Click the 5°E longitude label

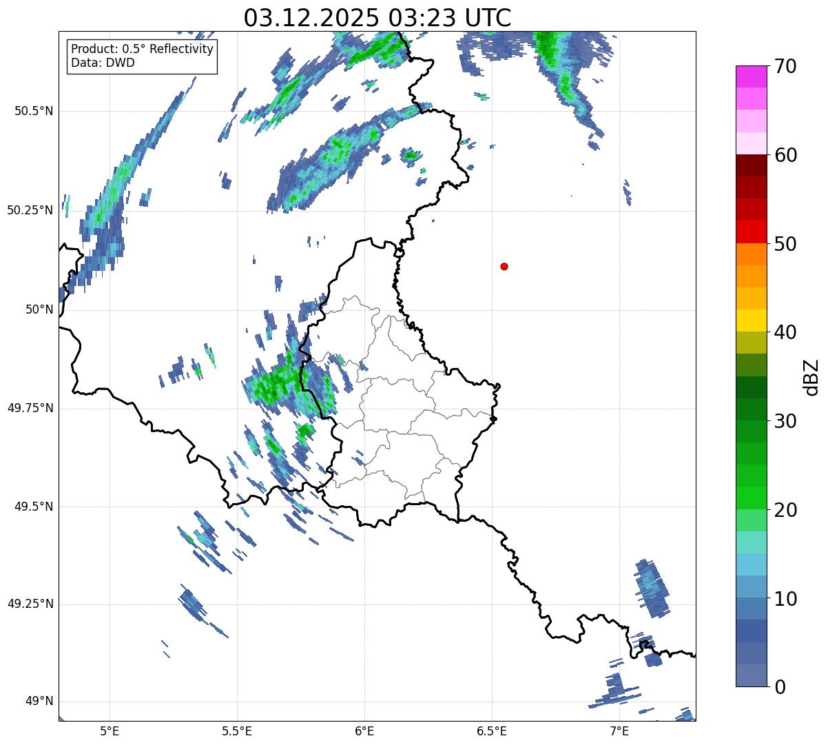110,731
